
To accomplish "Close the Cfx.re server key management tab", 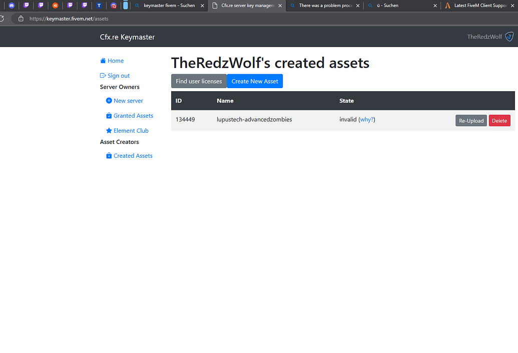I will point(280,6).
